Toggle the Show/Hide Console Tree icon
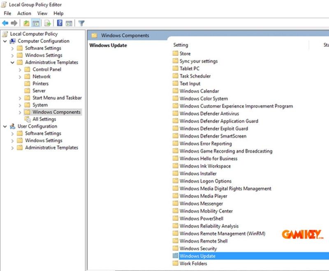This screenshot has height=271, width=329. point(36,23)
